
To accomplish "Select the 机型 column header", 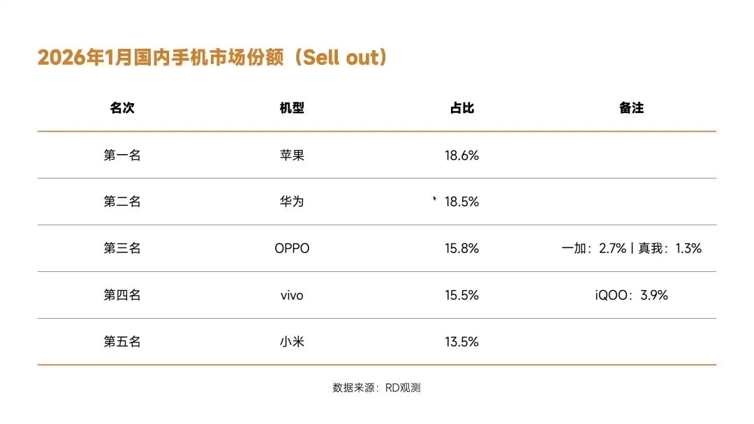I will pos(292,108).
